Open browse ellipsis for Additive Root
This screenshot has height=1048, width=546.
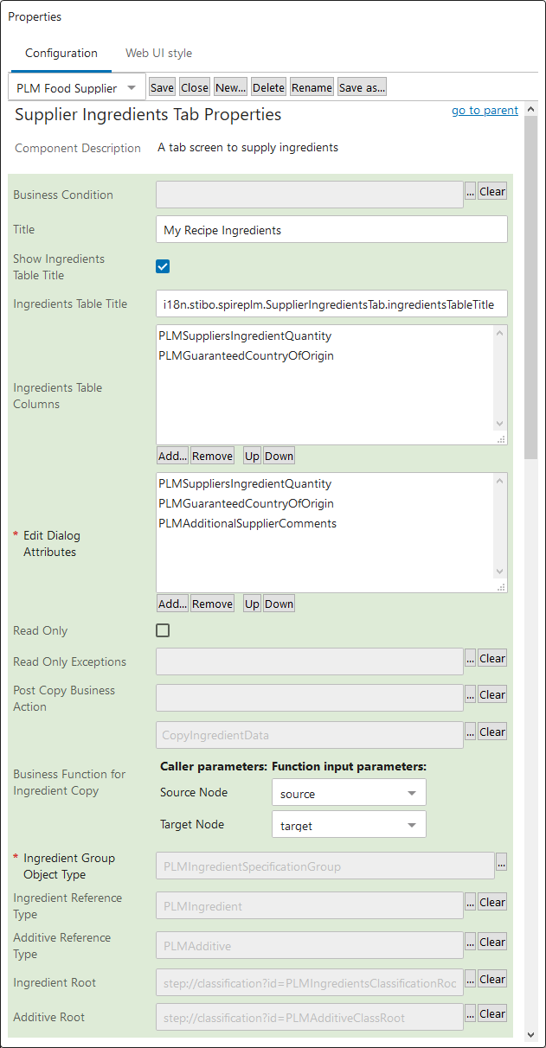point(470,1014)
